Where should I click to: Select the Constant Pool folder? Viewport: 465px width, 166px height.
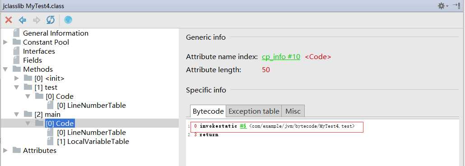click(46, 42)
